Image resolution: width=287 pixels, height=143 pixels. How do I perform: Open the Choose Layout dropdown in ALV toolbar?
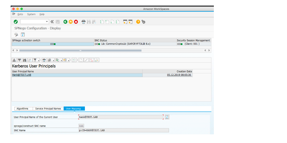(66, 60)
